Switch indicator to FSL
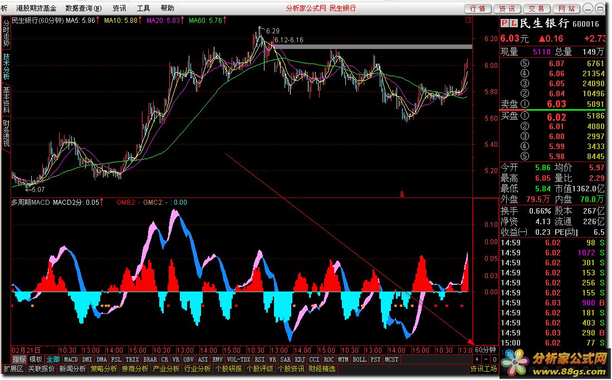 [116, 359]
